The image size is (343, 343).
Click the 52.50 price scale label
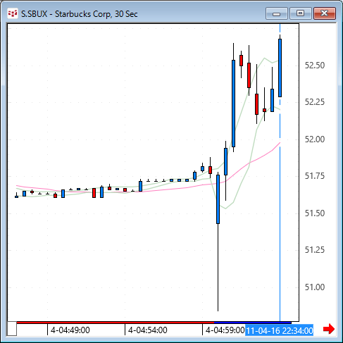click(x=315, y=66)
